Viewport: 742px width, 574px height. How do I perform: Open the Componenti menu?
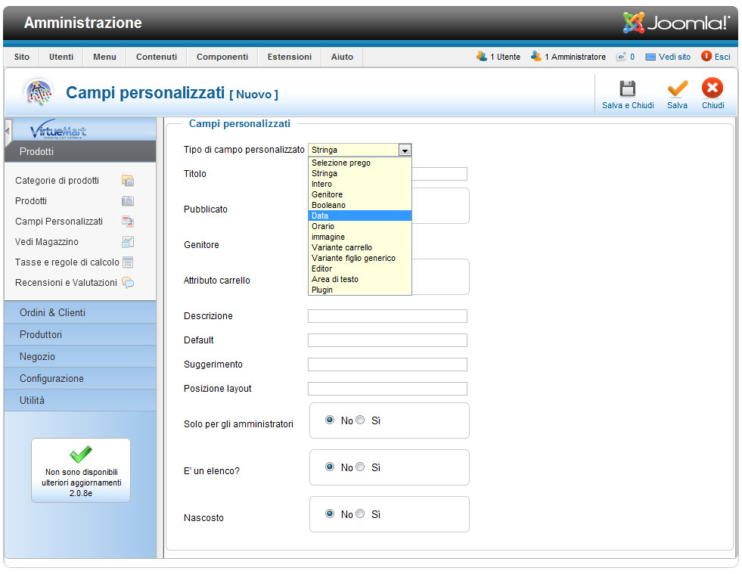click(222, 57)
